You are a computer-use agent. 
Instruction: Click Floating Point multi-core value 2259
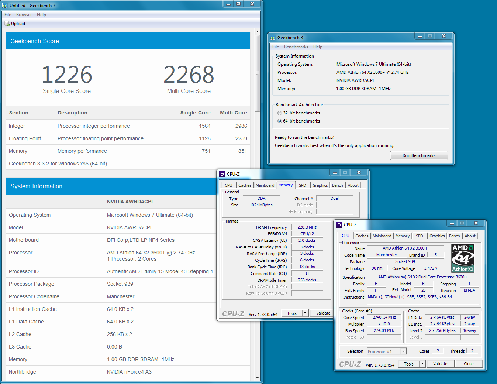tap(241, 138)
